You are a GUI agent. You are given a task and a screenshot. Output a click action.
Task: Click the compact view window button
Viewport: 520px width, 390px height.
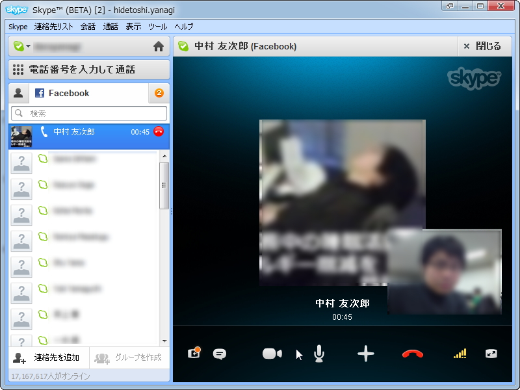[x=450, y=6]
